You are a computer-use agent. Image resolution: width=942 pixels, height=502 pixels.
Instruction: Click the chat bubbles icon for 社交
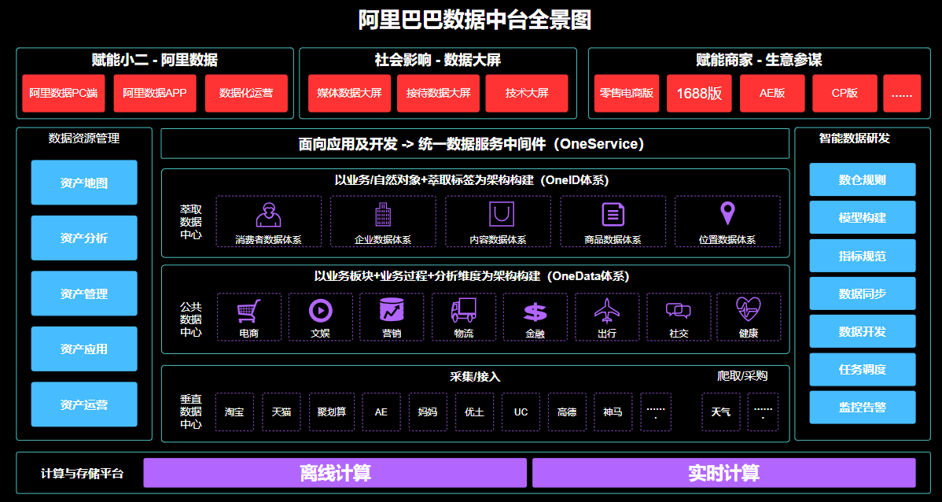679,311
